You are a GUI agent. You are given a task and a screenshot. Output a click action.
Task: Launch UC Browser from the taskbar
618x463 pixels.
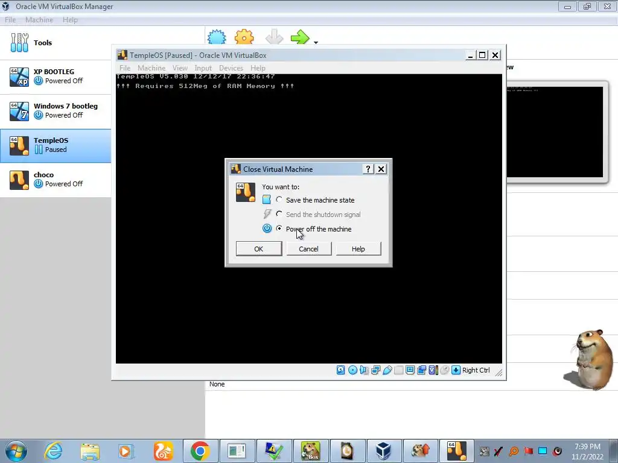point(163,451)
